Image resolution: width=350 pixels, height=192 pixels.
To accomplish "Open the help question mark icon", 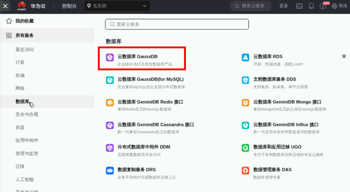I will tap(323, 6).
